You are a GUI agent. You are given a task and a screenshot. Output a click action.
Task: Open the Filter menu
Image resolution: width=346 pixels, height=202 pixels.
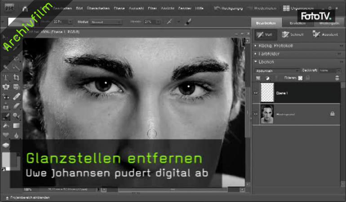click(x=152, y=9)
